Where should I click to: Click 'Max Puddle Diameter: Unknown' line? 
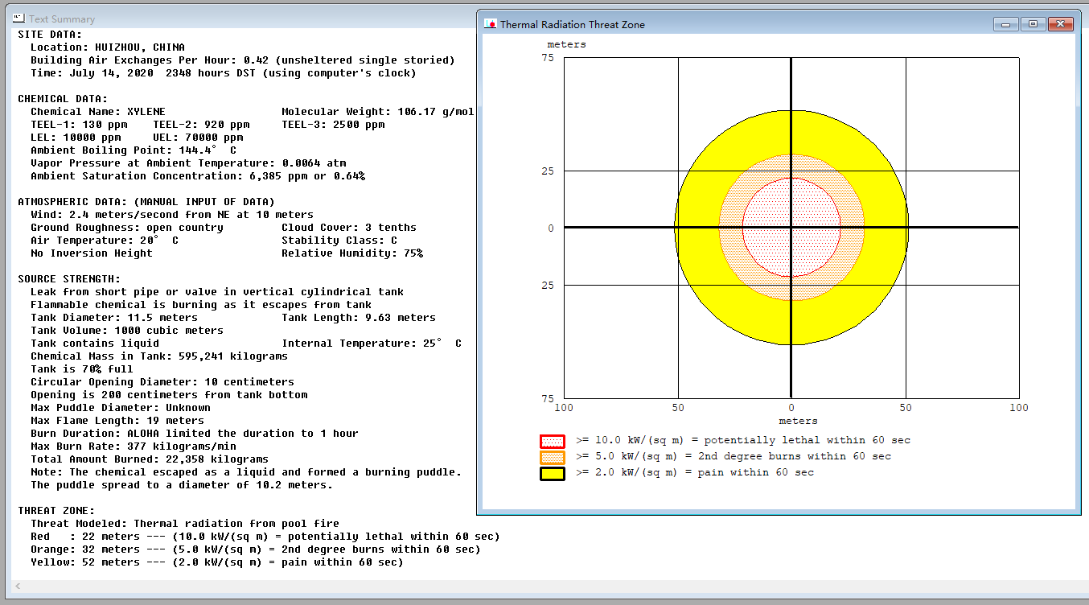[x=121, y=408]
